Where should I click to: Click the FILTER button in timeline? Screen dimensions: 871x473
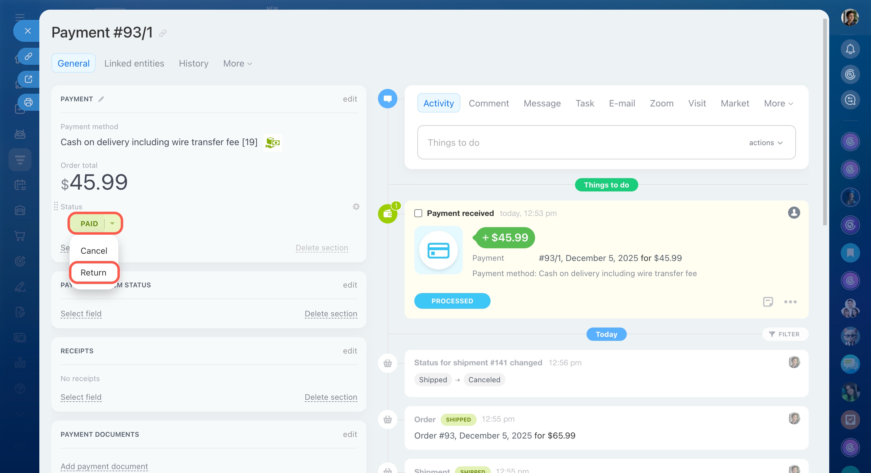point(784,334)
